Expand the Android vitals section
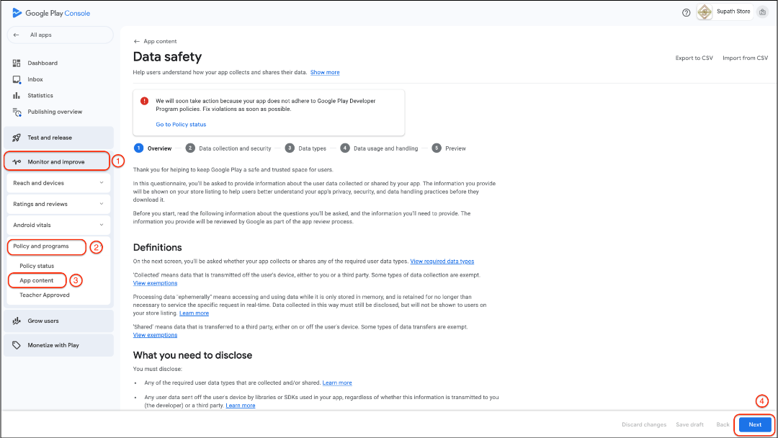 102,225
